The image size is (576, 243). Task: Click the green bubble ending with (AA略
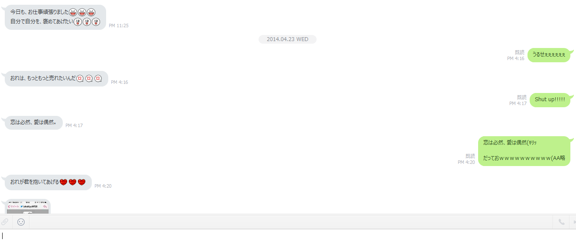point(524,151)
